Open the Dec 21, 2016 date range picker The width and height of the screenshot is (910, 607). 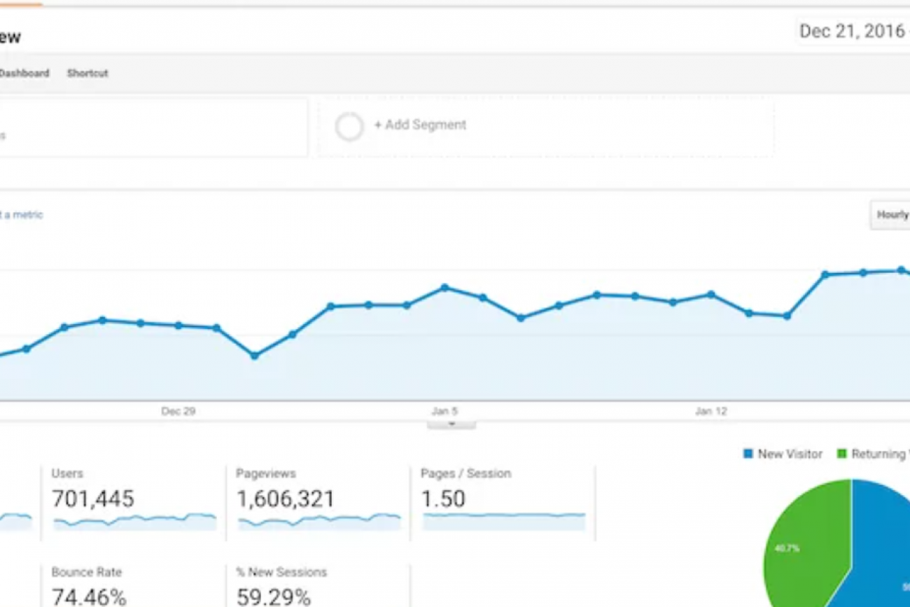853,32
